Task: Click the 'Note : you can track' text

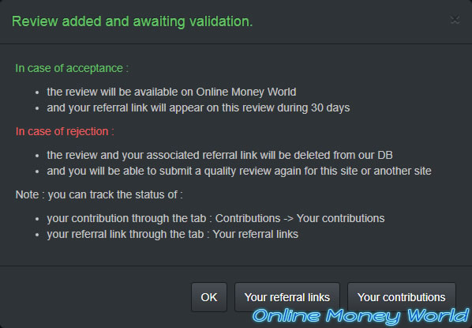Action: [x=99, y=194]
